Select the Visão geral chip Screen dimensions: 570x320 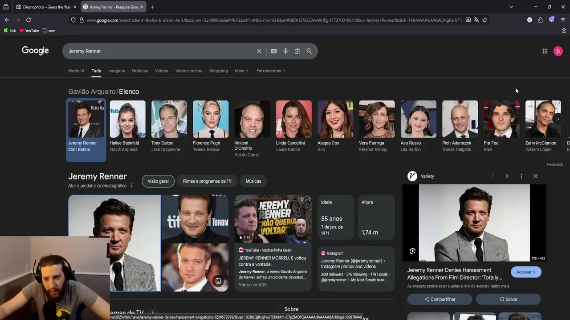[158, 181]
